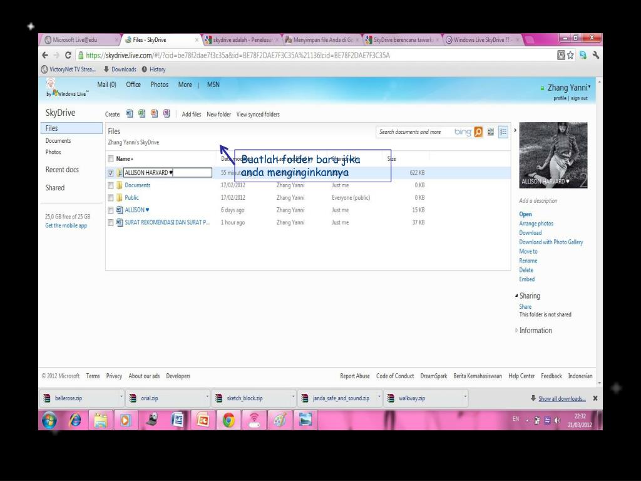Switch to details list view
The width and height of the screenshot is (641, 481).
[x=503, y=132]
